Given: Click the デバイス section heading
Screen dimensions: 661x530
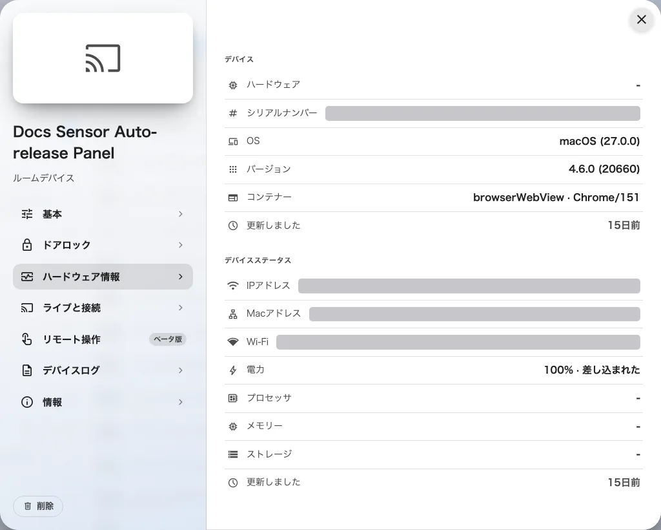Looking at the screenshot, I should point(239,59).
